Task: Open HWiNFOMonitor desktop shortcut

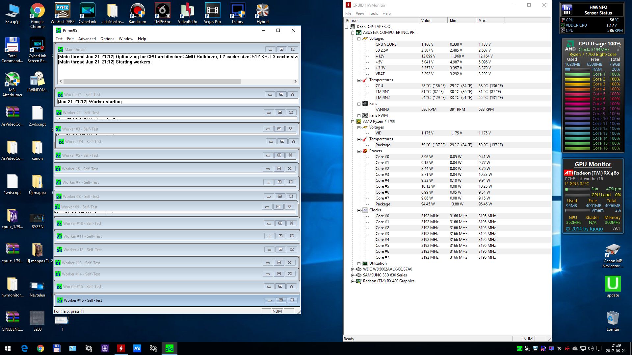Action: (37, 82)
